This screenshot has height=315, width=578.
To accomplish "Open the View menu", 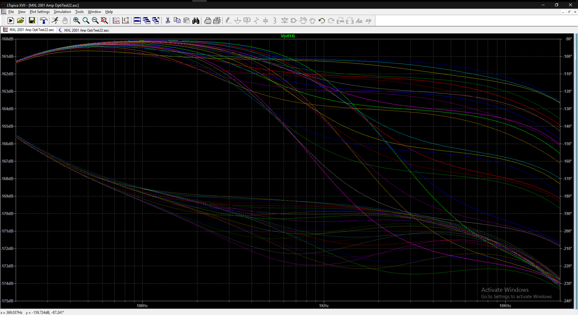I will pos(22,11).
